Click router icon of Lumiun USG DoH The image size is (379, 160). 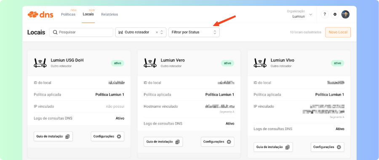click(x=40, y=63)
